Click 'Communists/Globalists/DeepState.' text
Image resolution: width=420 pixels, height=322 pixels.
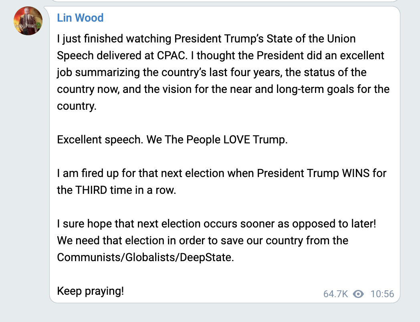(x=145, y=258)
